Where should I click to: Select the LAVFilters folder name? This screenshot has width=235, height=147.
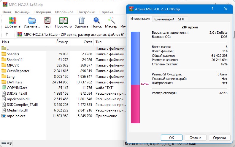[x=14, y=82]
